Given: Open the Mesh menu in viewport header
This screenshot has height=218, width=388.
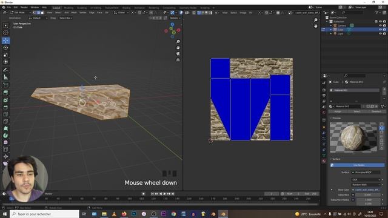Looking at the screenshot, I should (x=74, y=13).
